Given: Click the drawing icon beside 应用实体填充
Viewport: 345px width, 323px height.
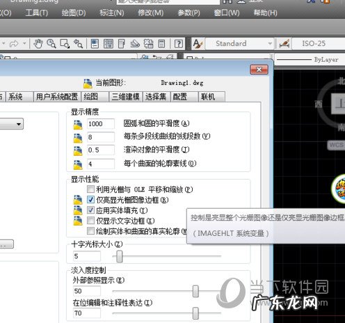Looking at the screenshot, I should pyautogui.click(x=78, y=210).
